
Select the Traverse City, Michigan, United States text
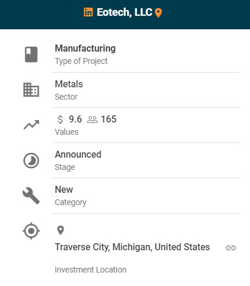pyautogui.click(x=132, y=247)
